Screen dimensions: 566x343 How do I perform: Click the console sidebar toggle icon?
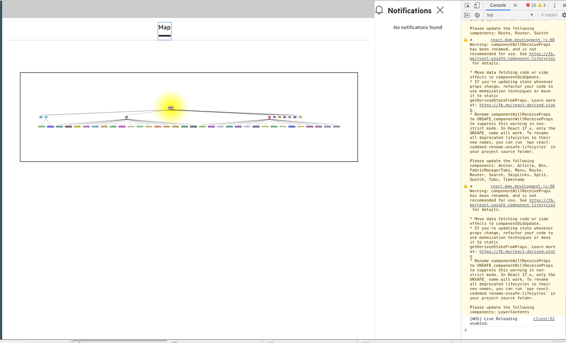468,15
